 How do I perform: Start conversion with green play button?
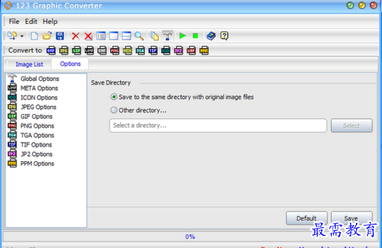[182, 36]
